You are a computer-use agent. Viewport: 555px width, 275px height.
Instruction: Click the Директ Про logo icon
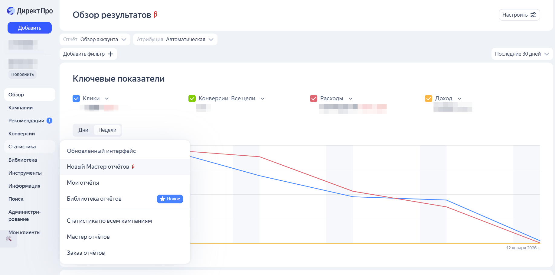coord(11,11)
